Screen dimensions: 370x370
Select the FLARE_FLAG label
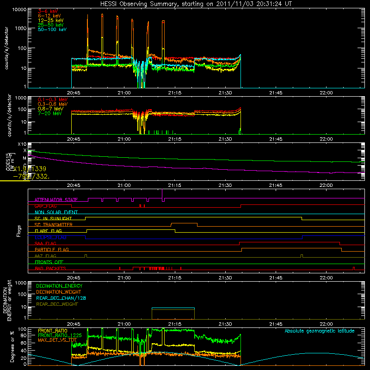tap(48, 231)
